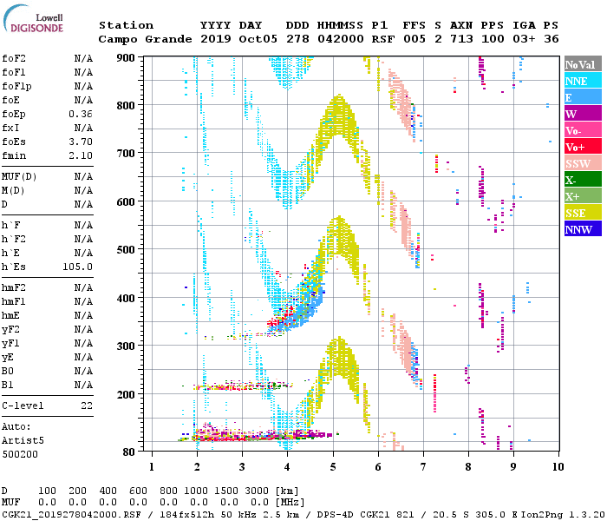Image resolution: width=607 pixels, height=521 pixels.
Task: Click the 900 km height axis label
Action: 126,58
